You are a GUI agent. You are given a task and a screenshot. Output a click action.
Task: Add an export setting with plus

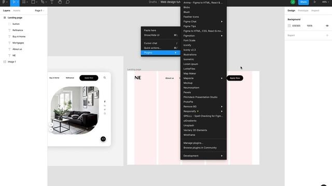pos(327,35)
